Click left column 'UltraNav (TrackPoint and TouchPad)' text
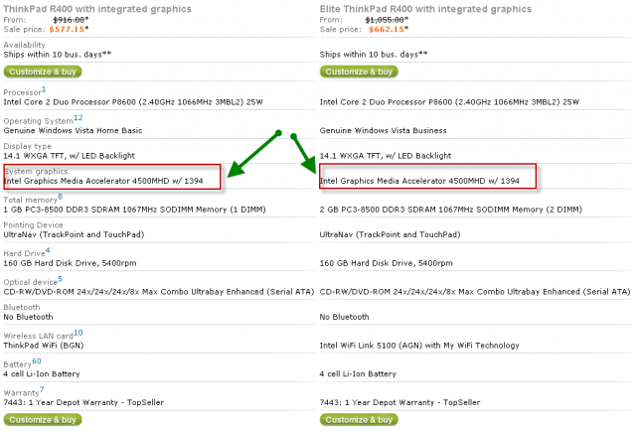The width and height of the screenshot is (636, 431). [74, 234]
